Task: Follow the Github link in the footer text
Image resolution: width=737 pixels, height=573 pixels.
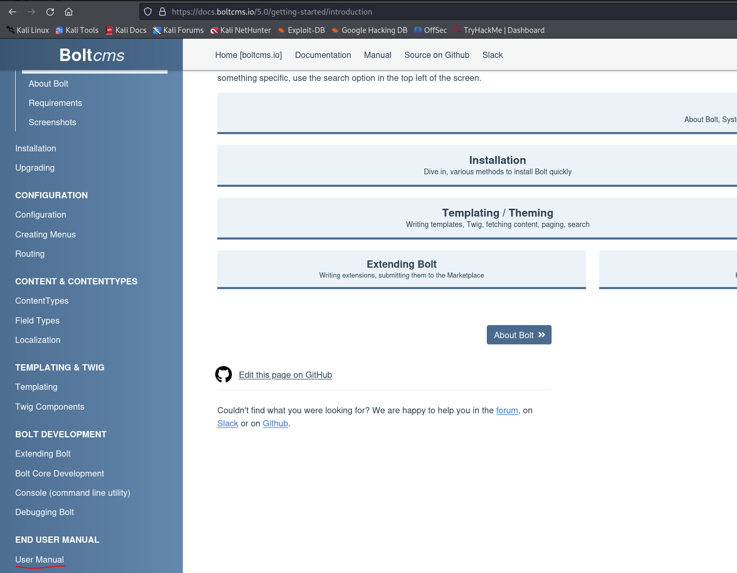Action: 275,423
